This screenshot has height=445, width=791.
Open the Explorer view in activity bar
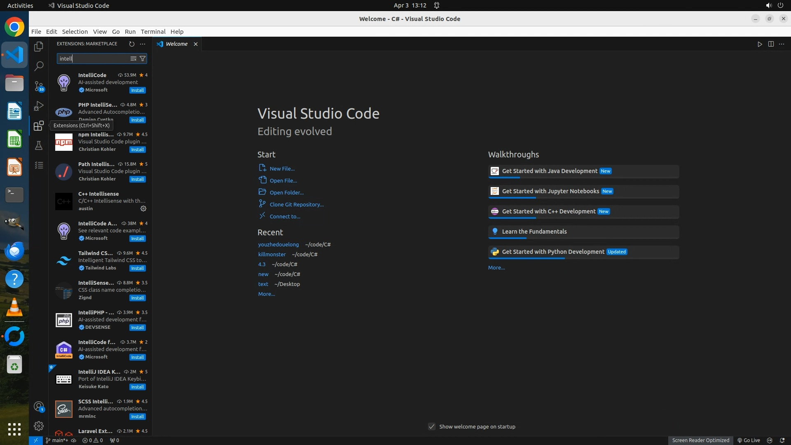point(39,47)
